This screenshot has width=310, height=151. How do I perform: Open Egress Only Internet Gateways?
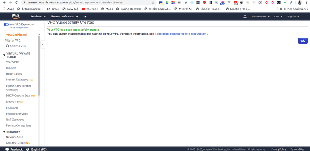tap(18, 88)
